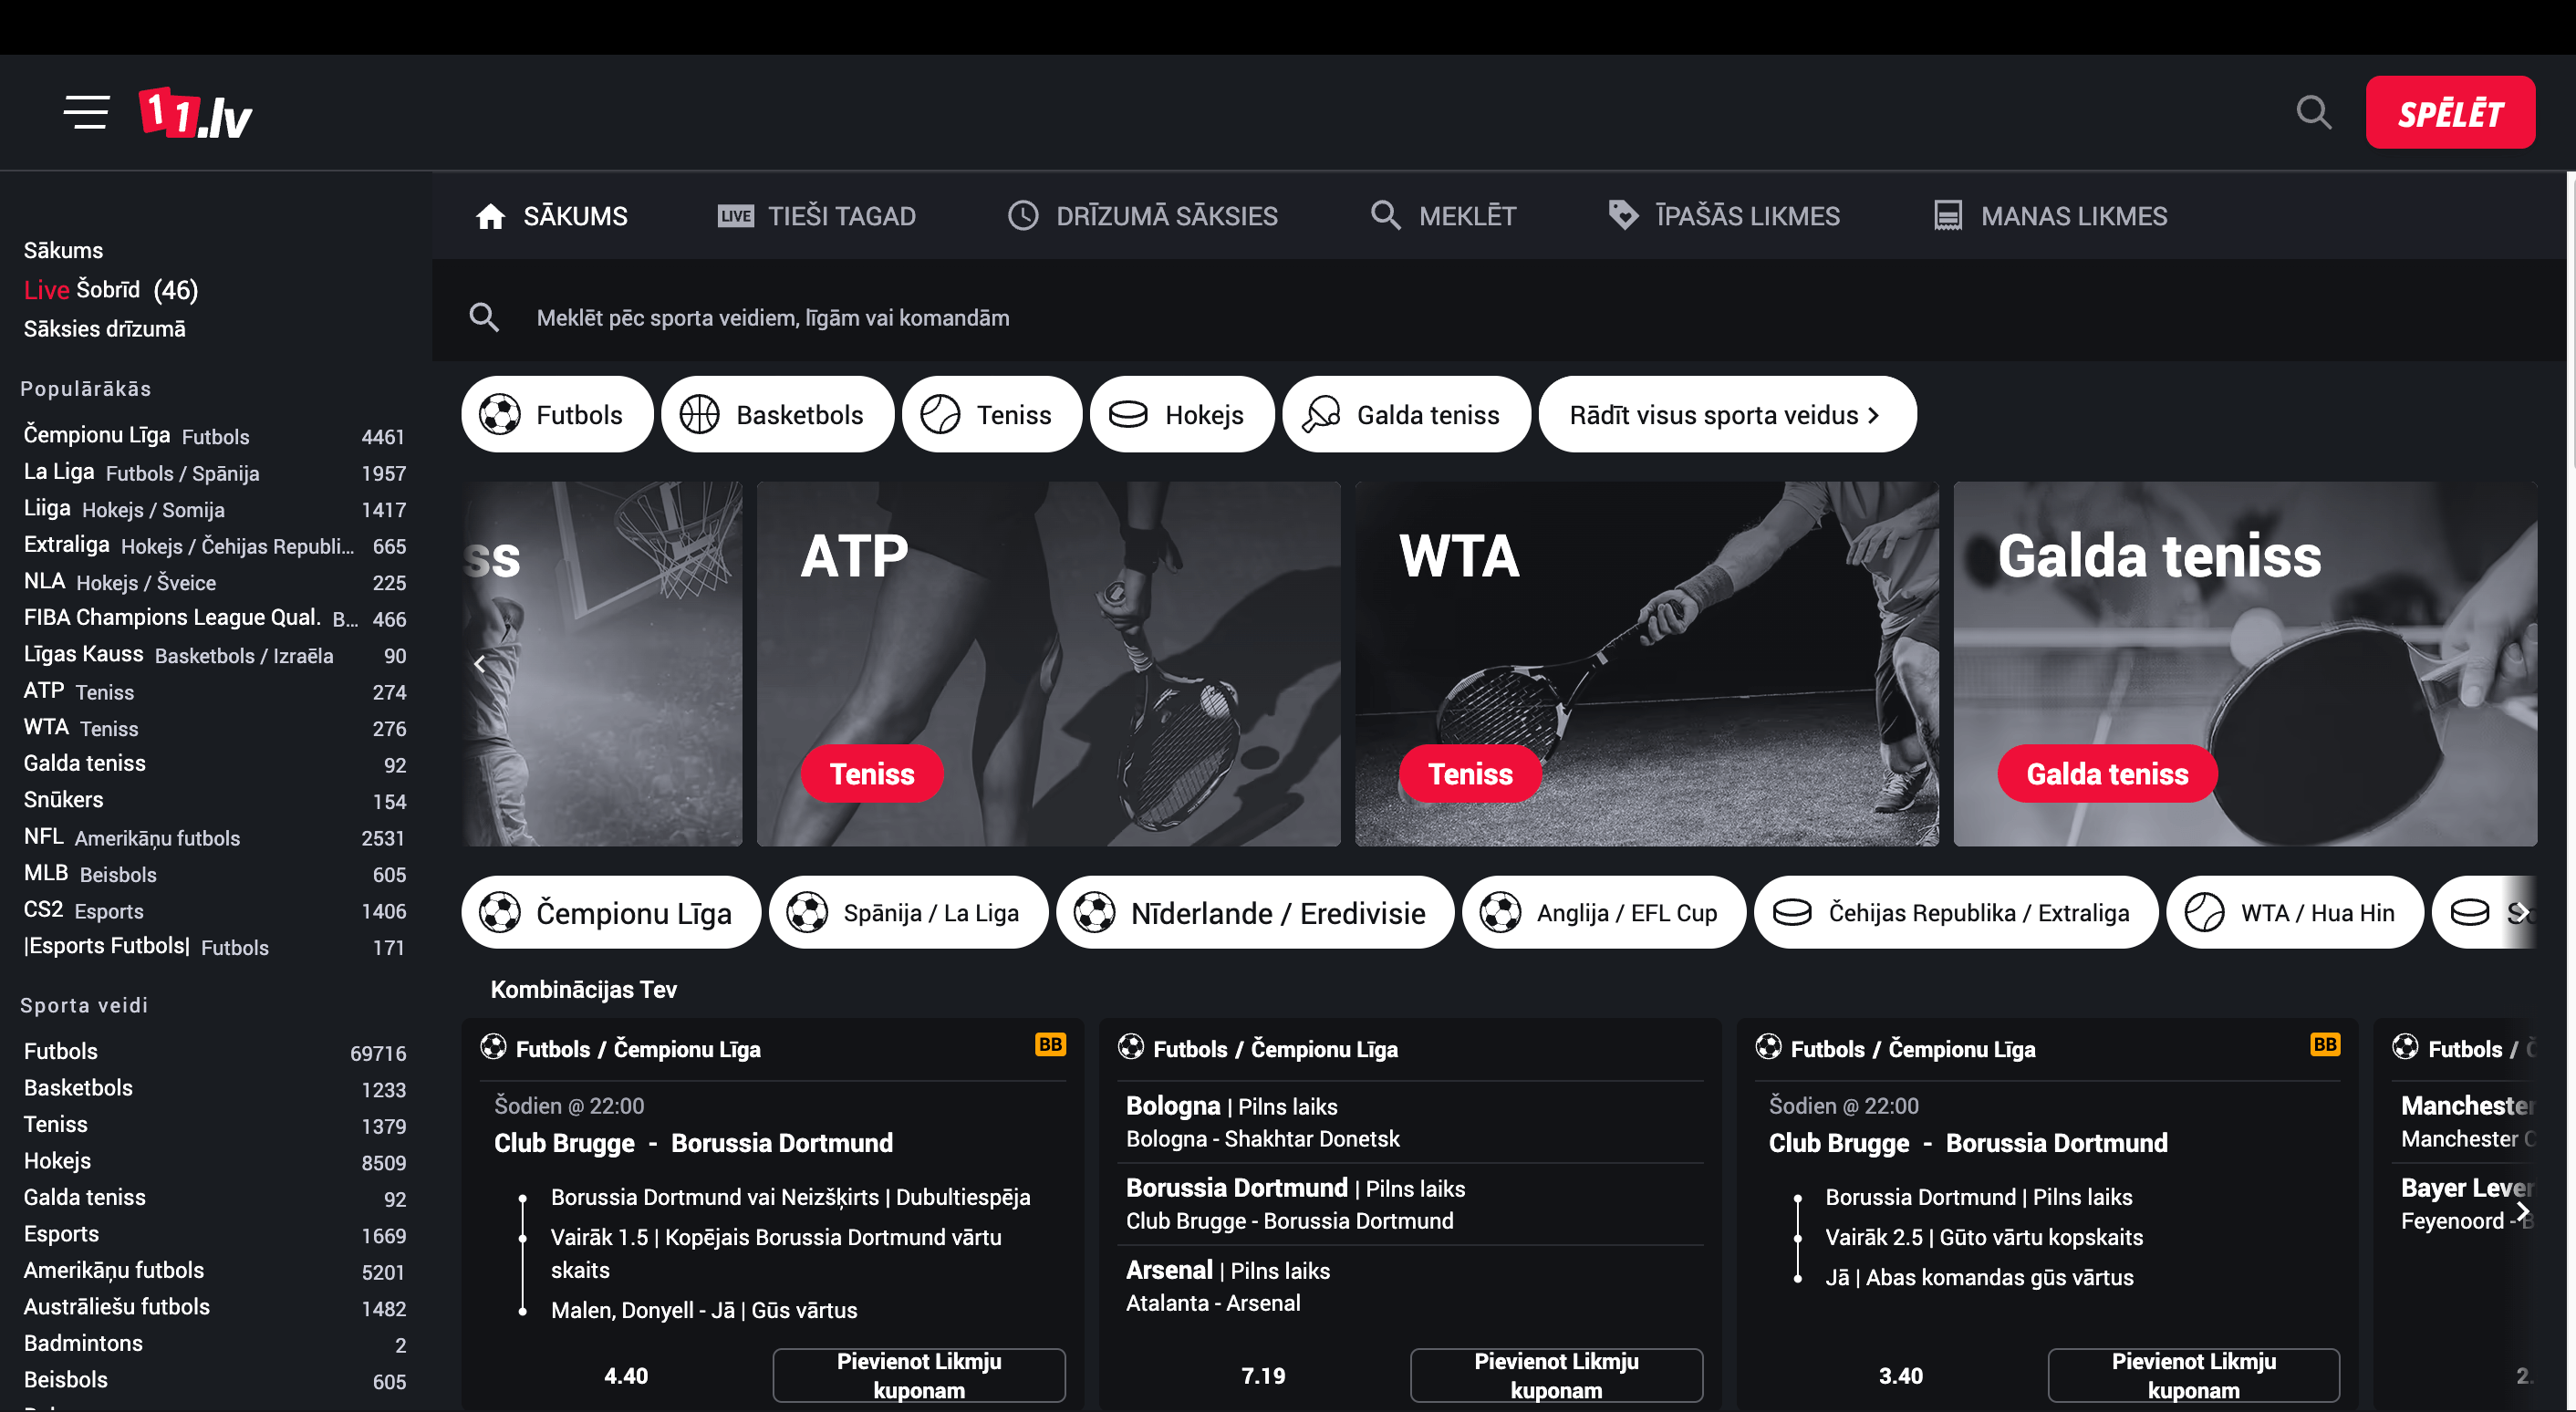Add the 7.19 combination to bet slip
This screenshot has height=1412, width=2576.
(x=1556, y=1375)
